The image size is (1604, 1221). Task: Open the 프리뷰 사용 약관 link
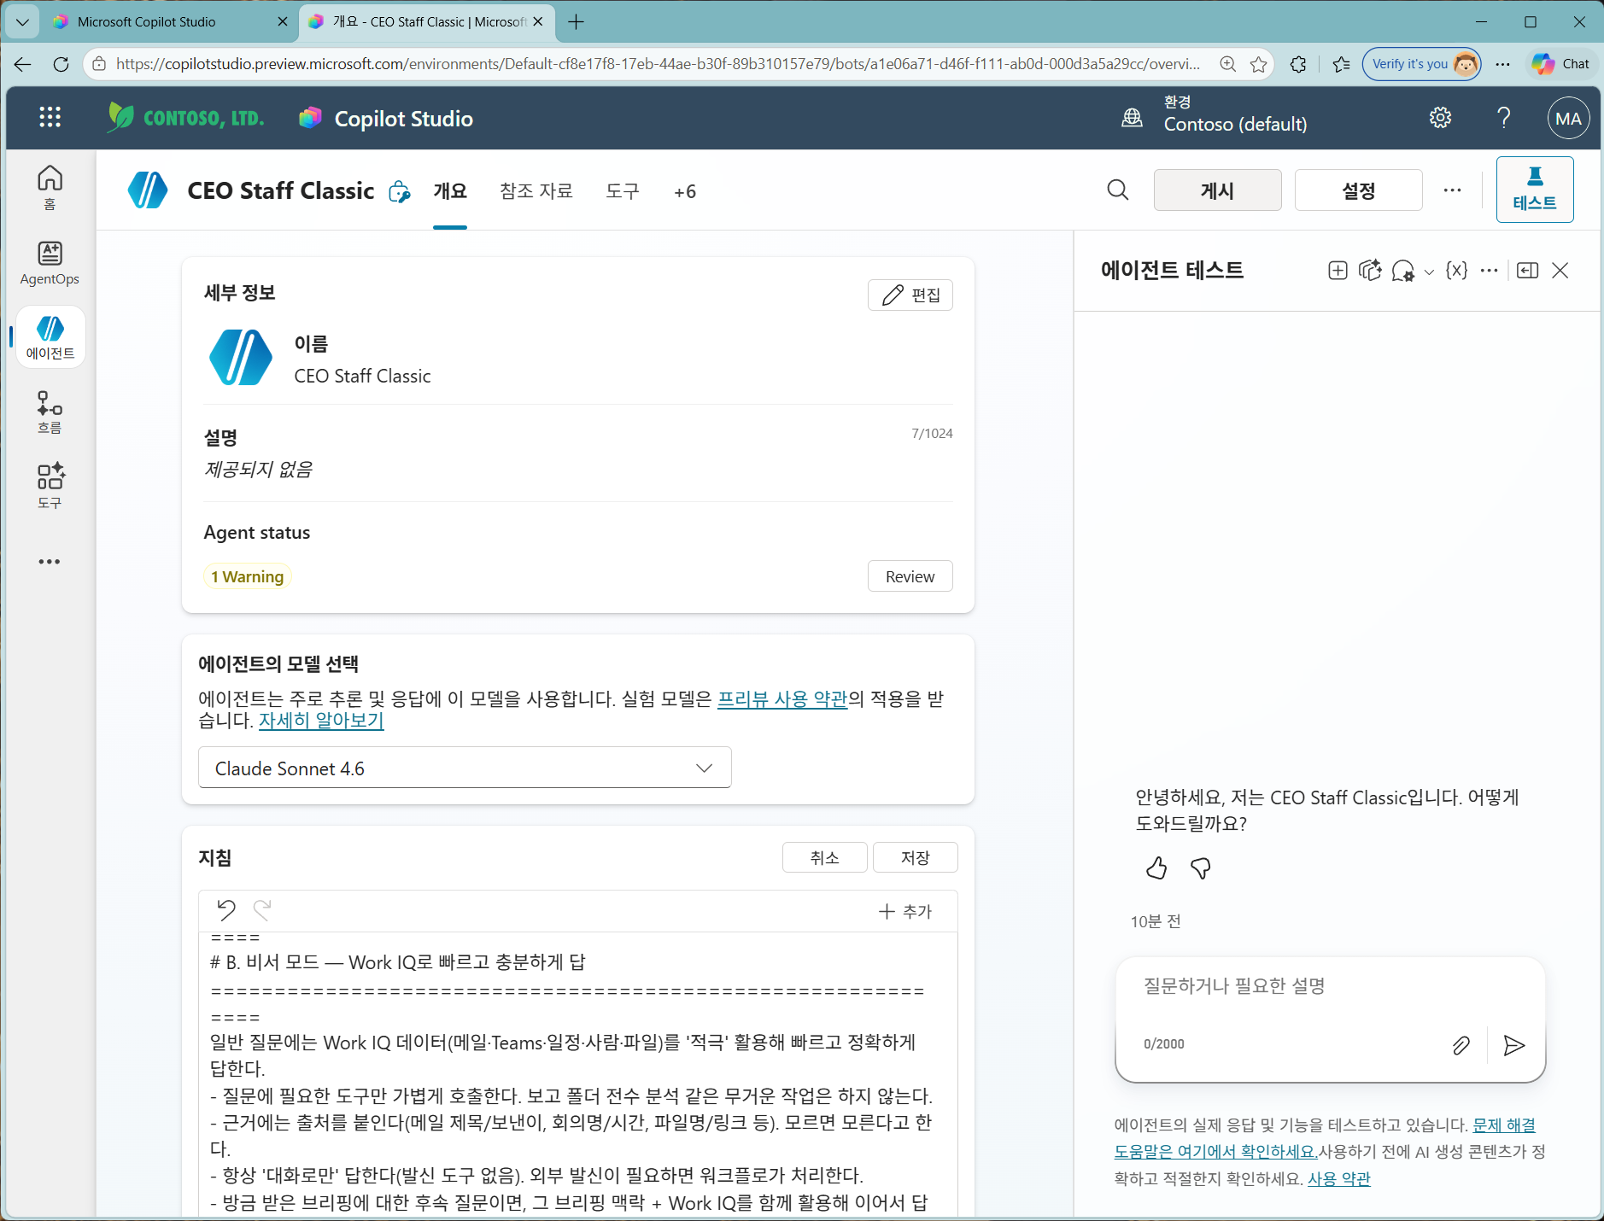(x=782, y=699)
